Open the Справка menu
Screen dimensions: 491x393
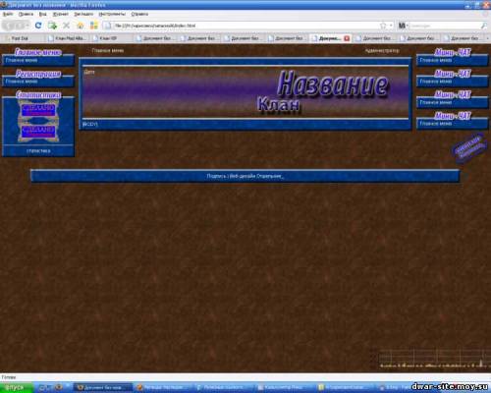click(139, 14)
